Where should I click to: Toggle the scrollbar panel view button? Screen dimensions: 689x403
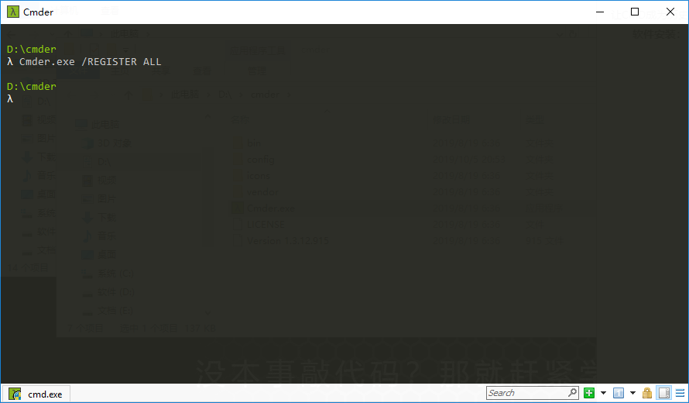[664, 393]
